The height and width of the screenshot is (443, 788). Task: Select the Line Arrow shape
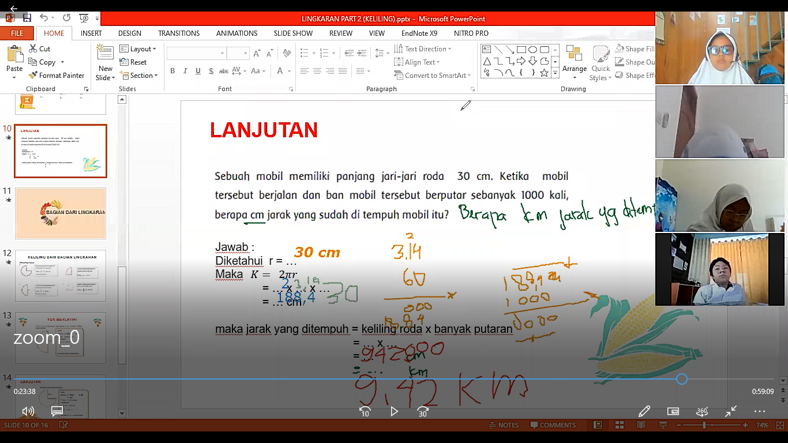(x=510, y=50)
